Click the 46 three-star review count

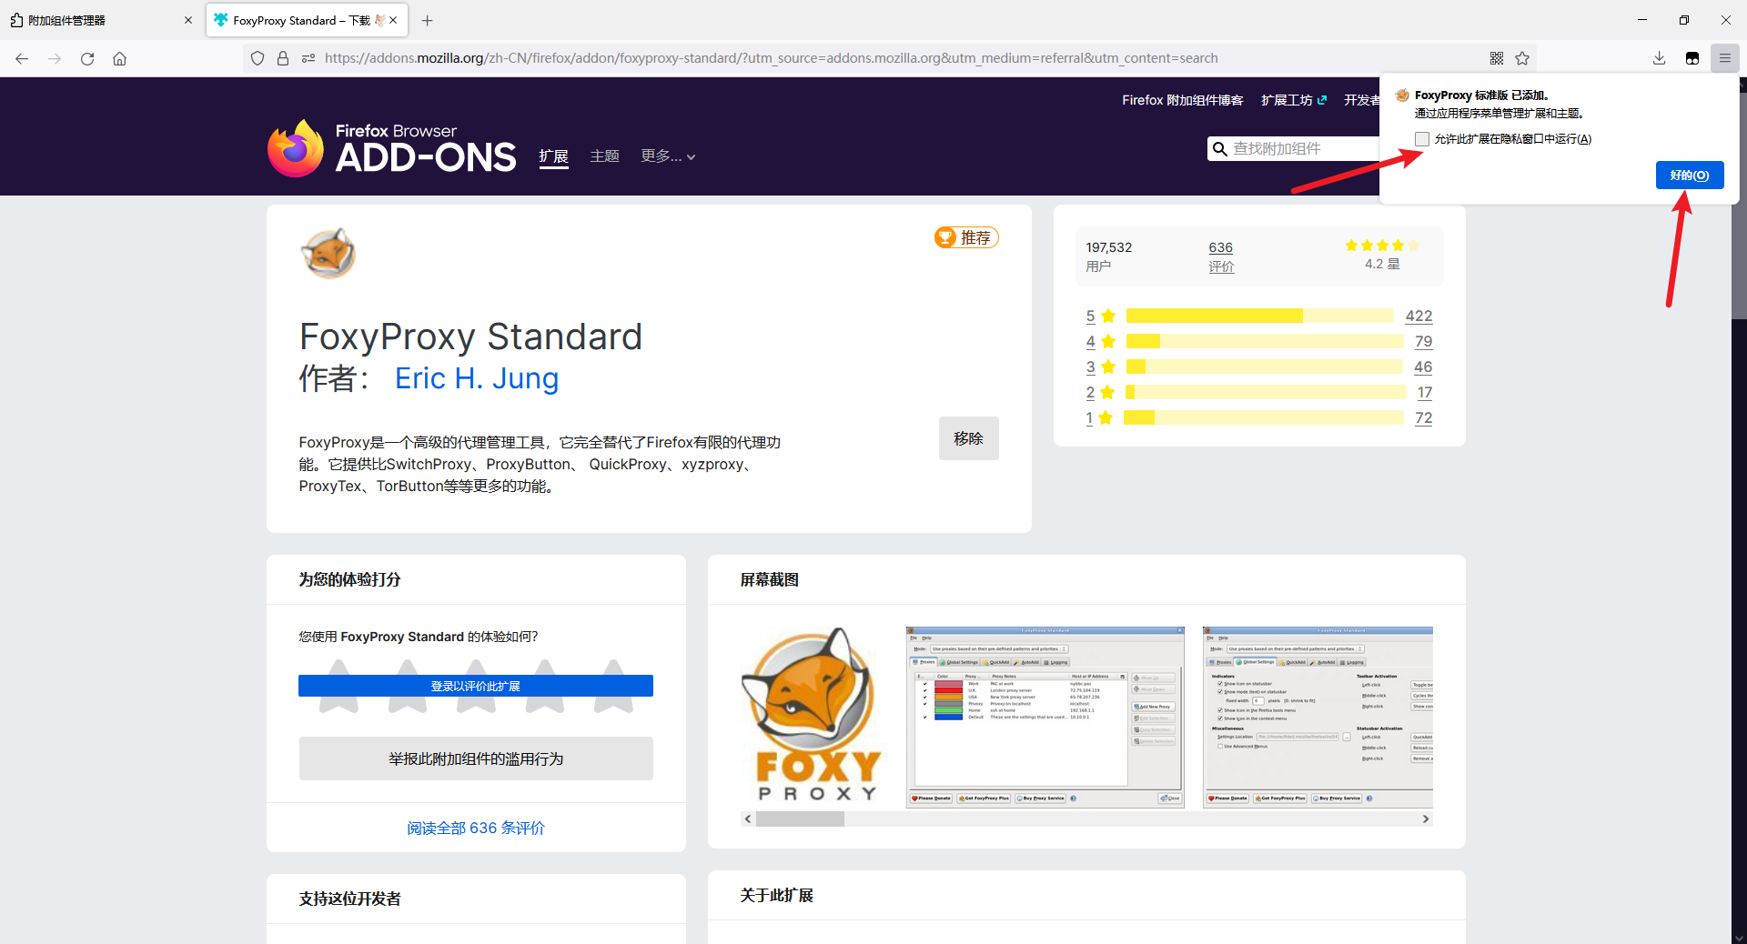1423,367
